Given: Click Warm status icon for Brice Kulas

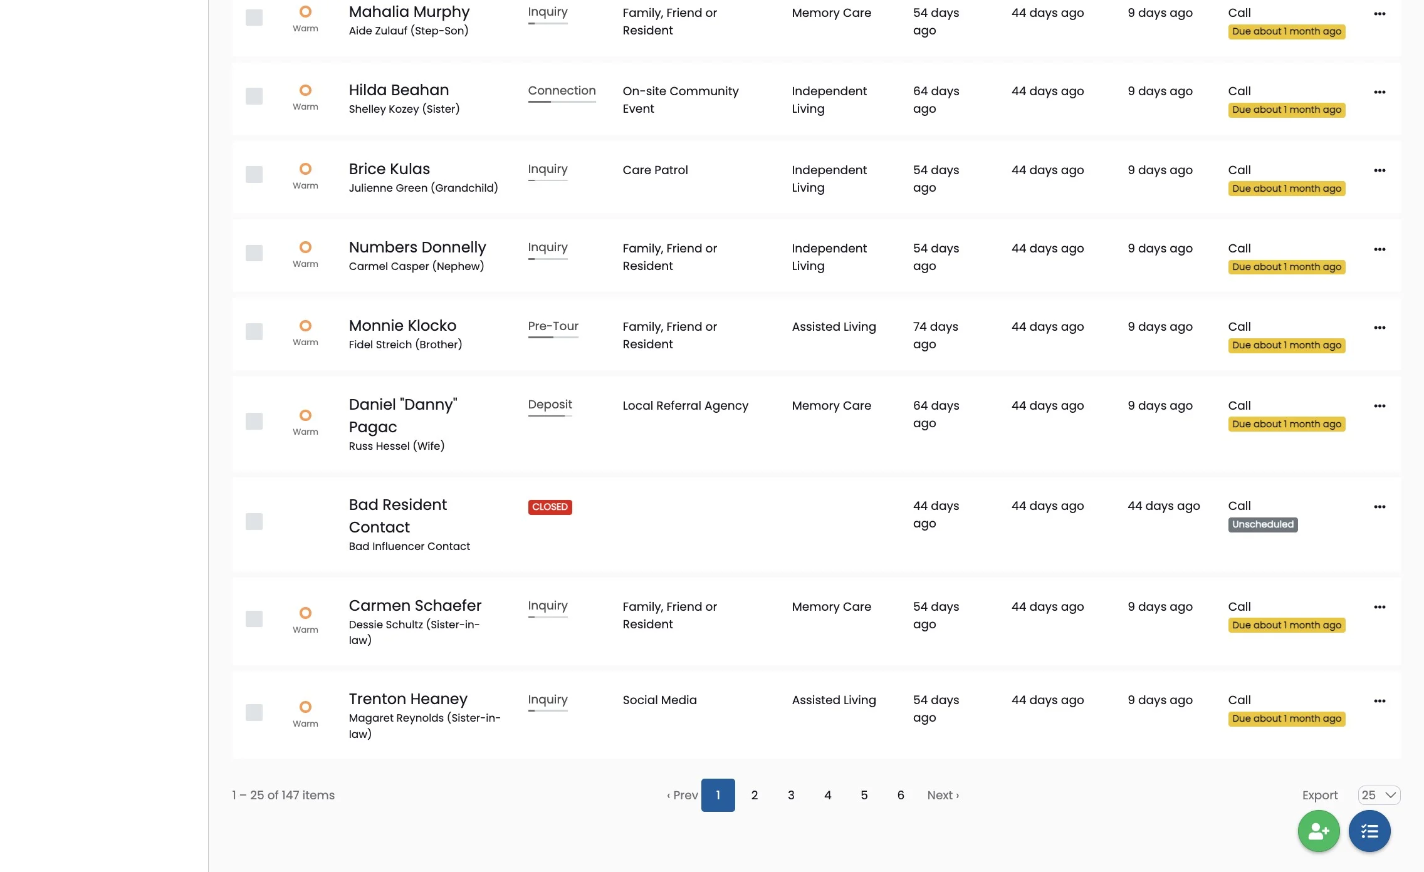Looking at the screenshot, I should point(305,169).
